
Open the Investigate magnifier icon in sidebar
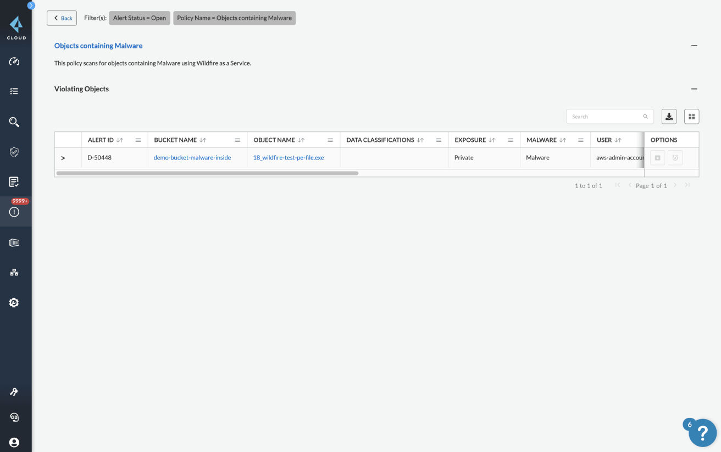point(14,122)
